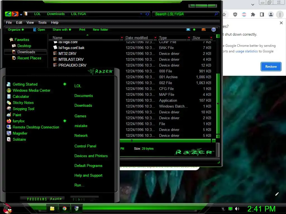Click the Angry Birds start button
The height and width of the screenshot is (214, 286).
[x=8, y=208]
